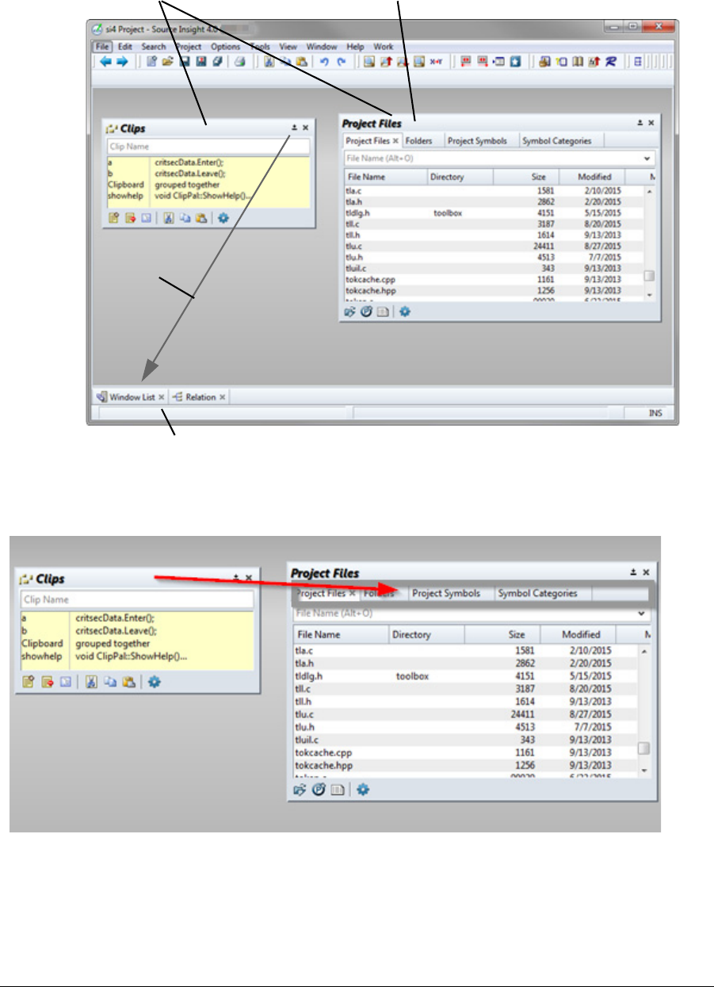Viewport: 714px width, 987px height.
Task: Select Project Symbols tab in upper Project Files panel
Action: [x=477, y=141]
